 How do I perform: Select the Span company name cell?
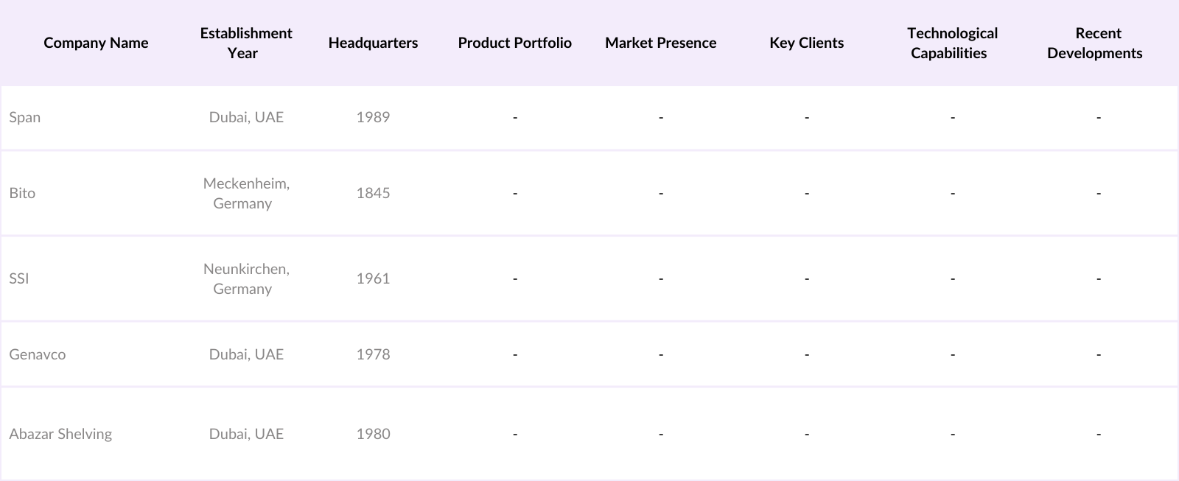click(25, 117)
